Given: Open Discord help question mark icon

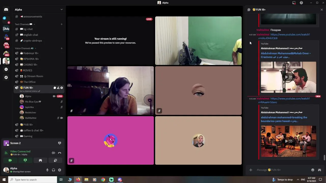Looking at the screenshot, I should (302, 3).
